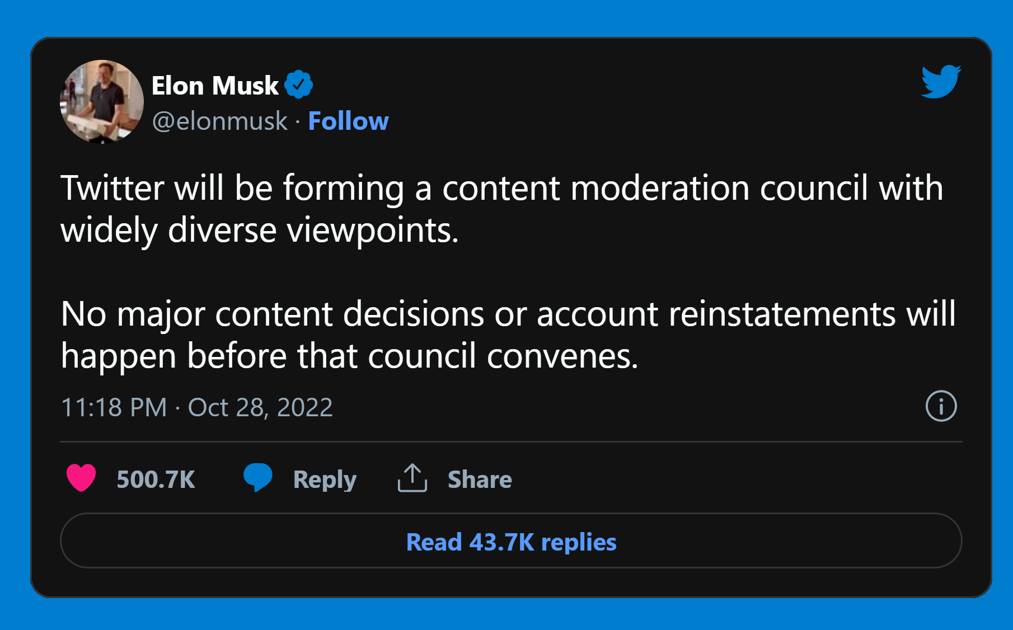Click the share upload arrow icon
This screenshot has width=1013, height=630.
click(x=412, y=478)
